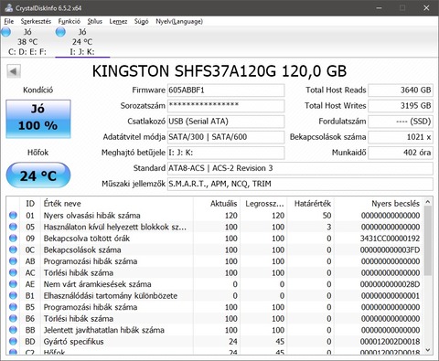Click status icon of attribute BD
Image resolution: width=439 pixels, height=361 pixels.
pyautogui.click(x=13, y=342)
